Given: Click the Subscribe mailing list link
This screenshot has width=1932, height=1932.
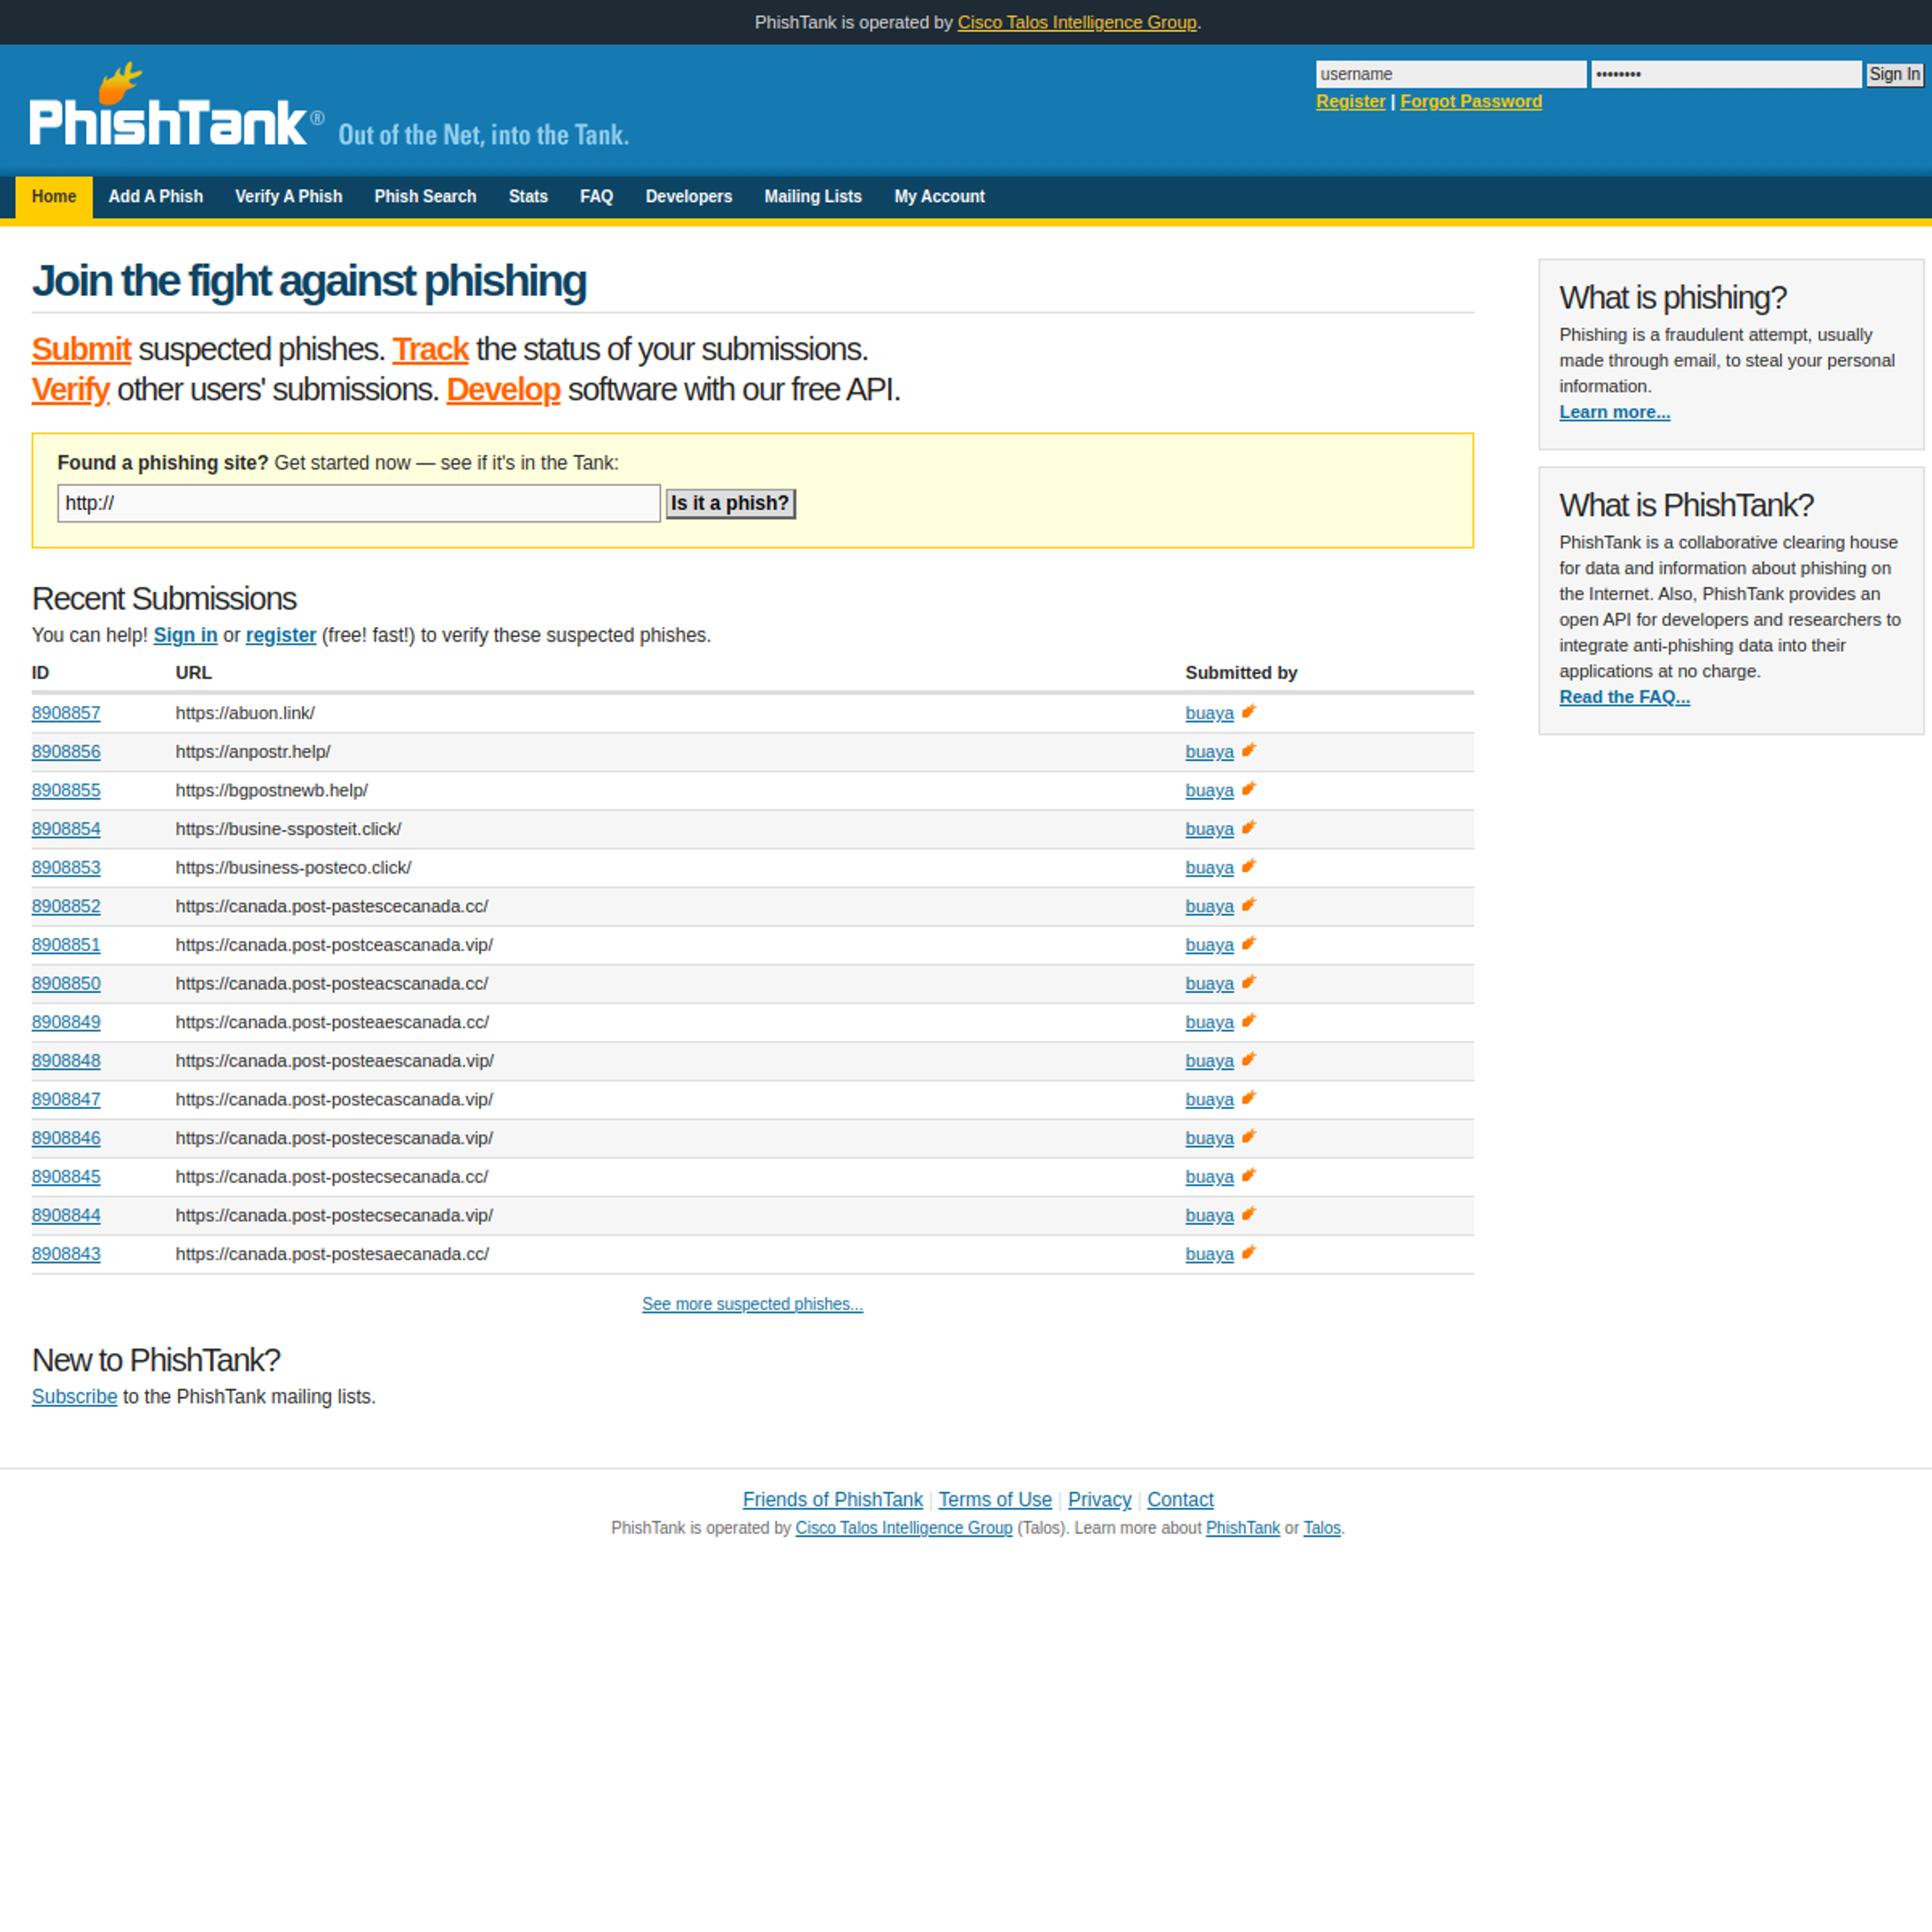Looking at the screenshot, I should tap(74, 1397).
